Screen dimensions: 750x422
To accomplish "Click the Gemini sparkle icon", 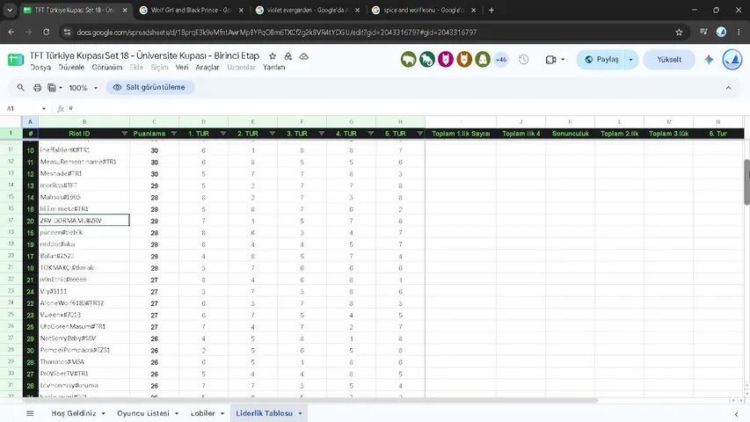I will click(709, 59).
